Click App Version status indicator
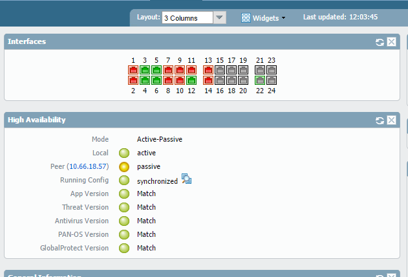 click(124, 194)
